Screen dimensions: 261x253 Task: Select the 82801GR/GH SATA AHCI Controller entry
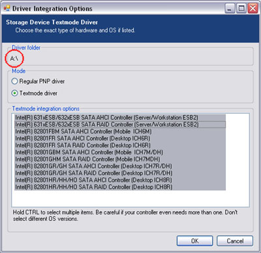click(x=120, y=166)
